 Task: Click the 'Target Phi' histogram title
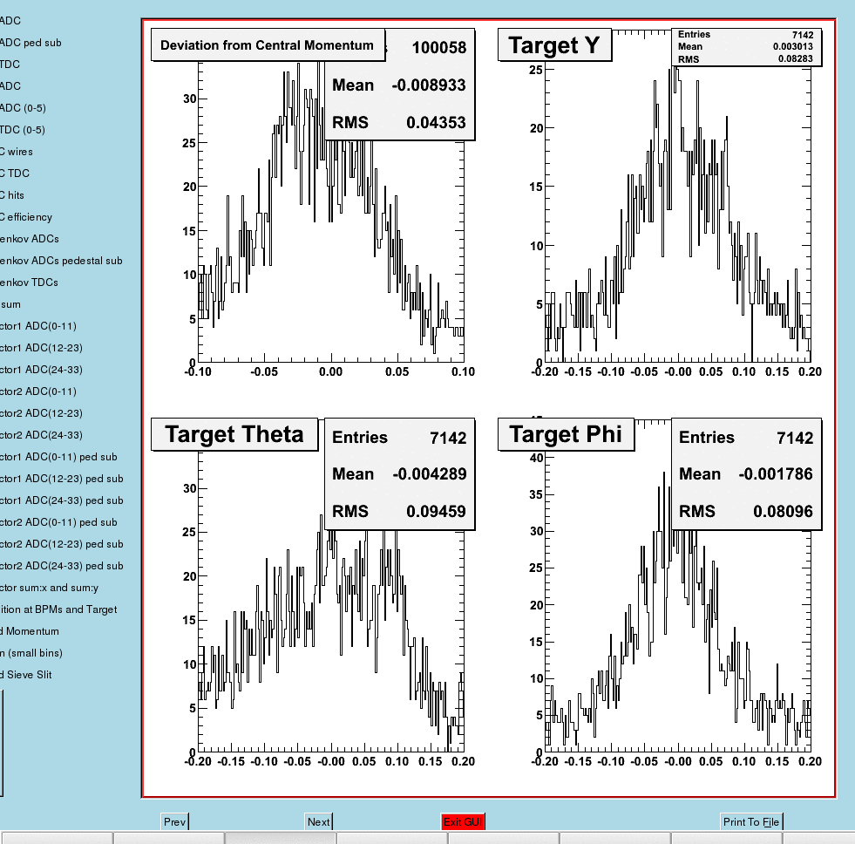coord(566,435)
